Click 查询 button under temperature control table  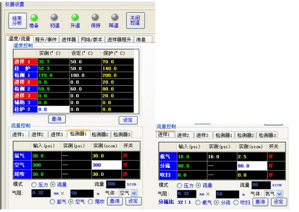pos(57,119)
